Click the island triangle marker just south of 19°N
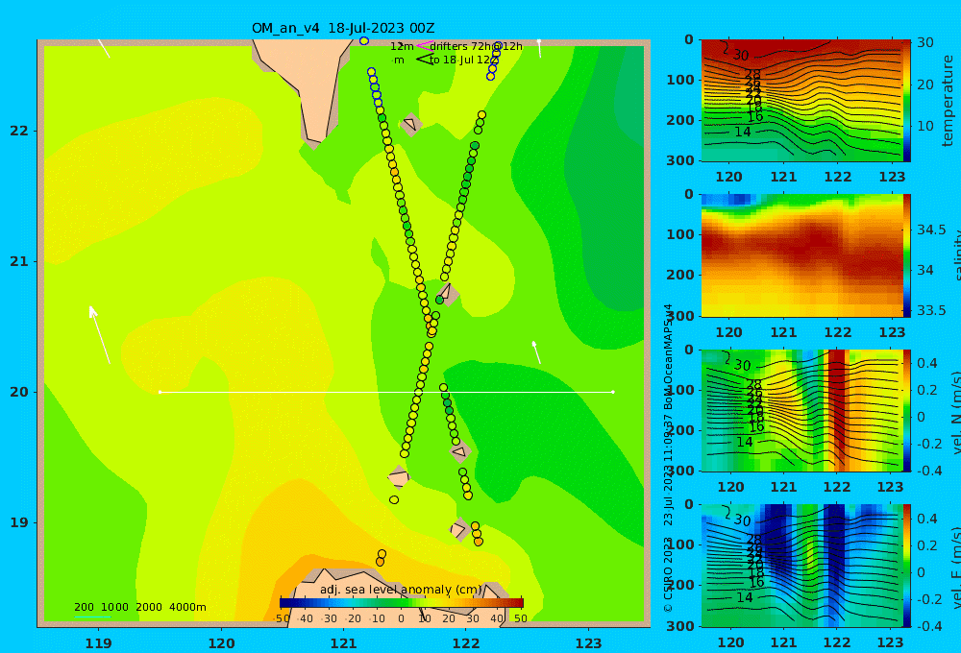Viewport: 961px width, 653px height. tap(459, 529)
